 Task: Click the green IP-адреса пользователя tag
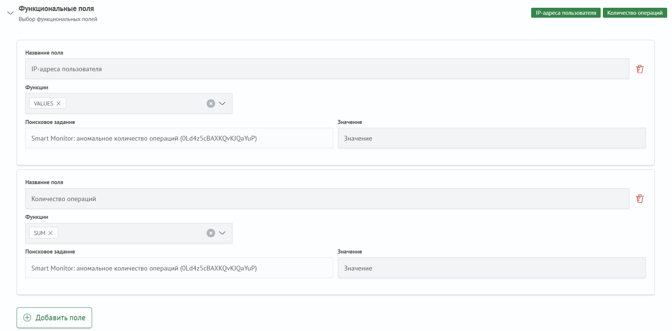(x=566, y=13)
